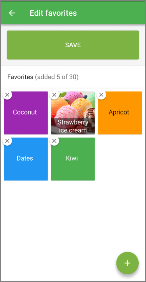Remove the Dates tile using X
This screenshot has height=282, width=146.
click(7, 141)
